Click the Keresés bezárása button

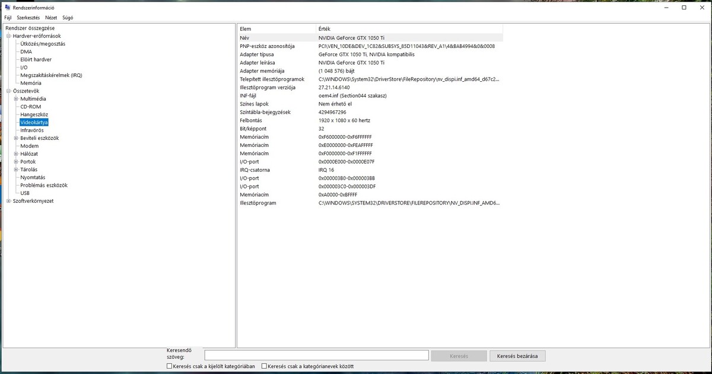pyautogui.click(x=517, y=356)
